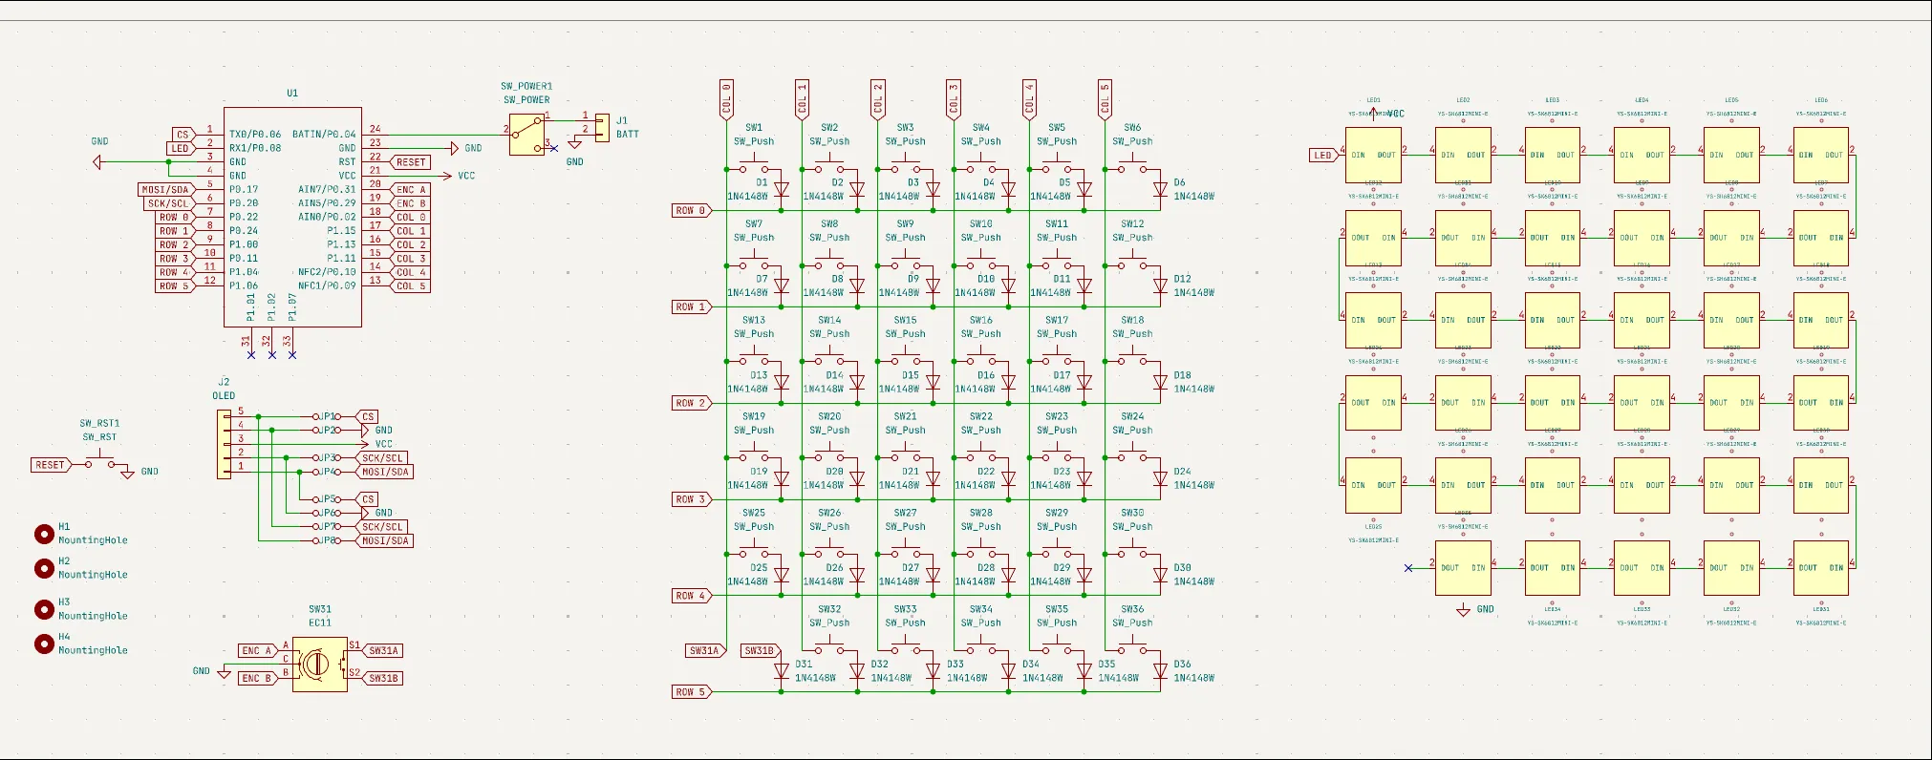This screenshot has height=760, width=1932.
Task: Select the LED1 symbol with VCC arrow
Action: coord(1373,155)
